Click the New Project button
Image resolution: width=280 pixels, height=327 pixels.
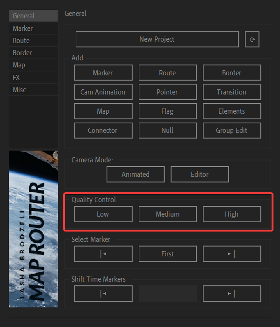[x=157, y=39]
